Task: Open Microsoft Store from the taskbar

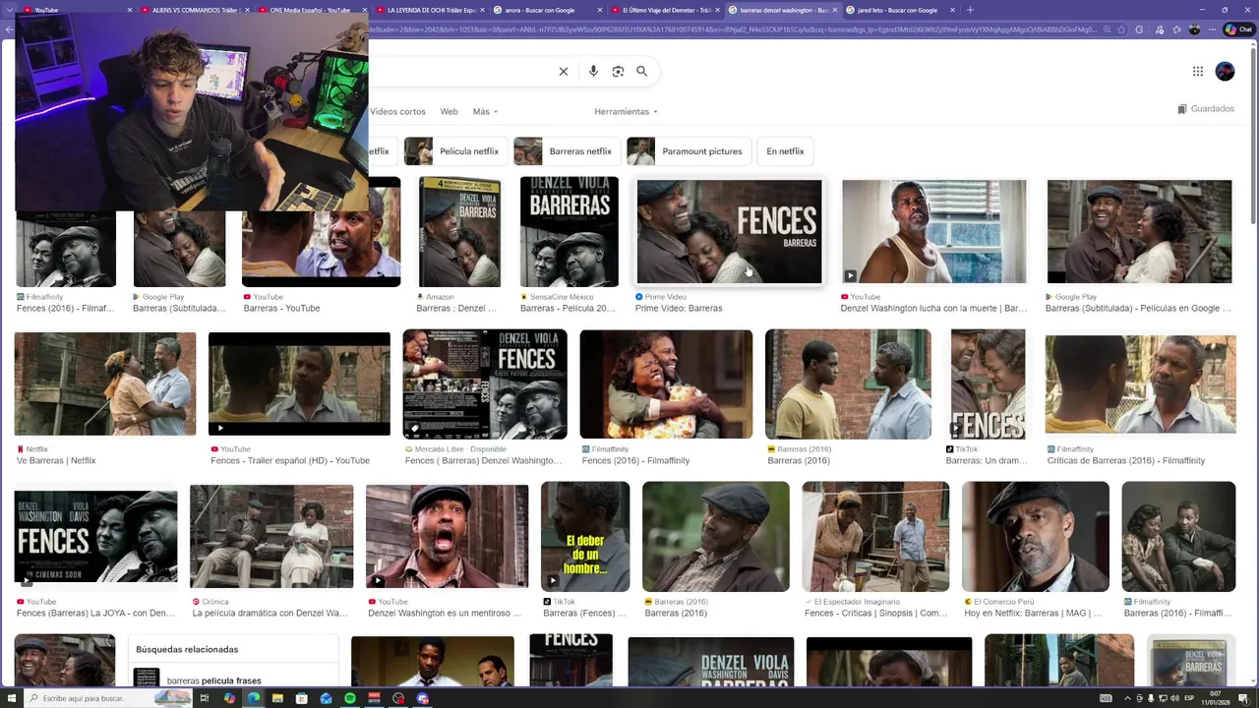Action: [x=302, y=698]
